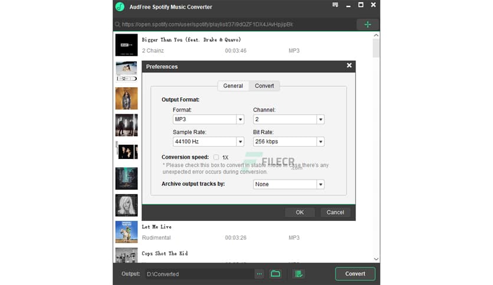This screenshot has height=285, width=493.
Task: Click Cancel in the Preferences dialog
Action: click(x=335, y=212)
